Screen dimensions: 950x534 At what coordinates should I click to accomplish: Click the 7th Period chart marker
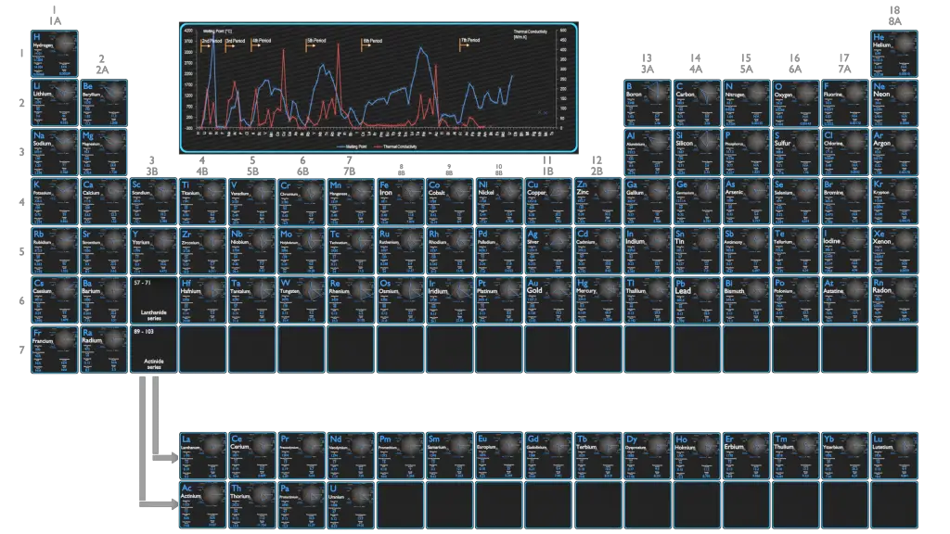point(469,41)
